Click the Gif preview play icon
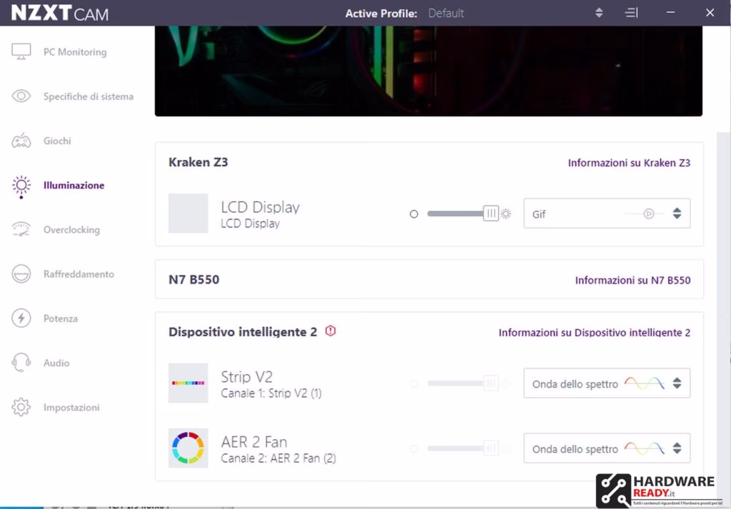Image resolution: width=731 pixels, height=509 pixels. 648,214
